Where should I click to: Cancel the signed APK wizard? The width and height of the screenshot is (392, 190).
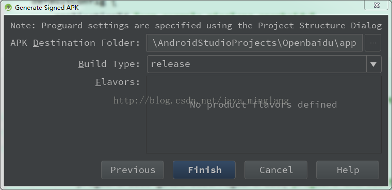coord(276,170)
